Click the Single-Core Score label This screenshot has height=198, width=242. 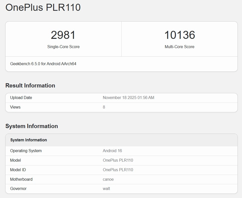pyautogui.click(x=63, y=47)
